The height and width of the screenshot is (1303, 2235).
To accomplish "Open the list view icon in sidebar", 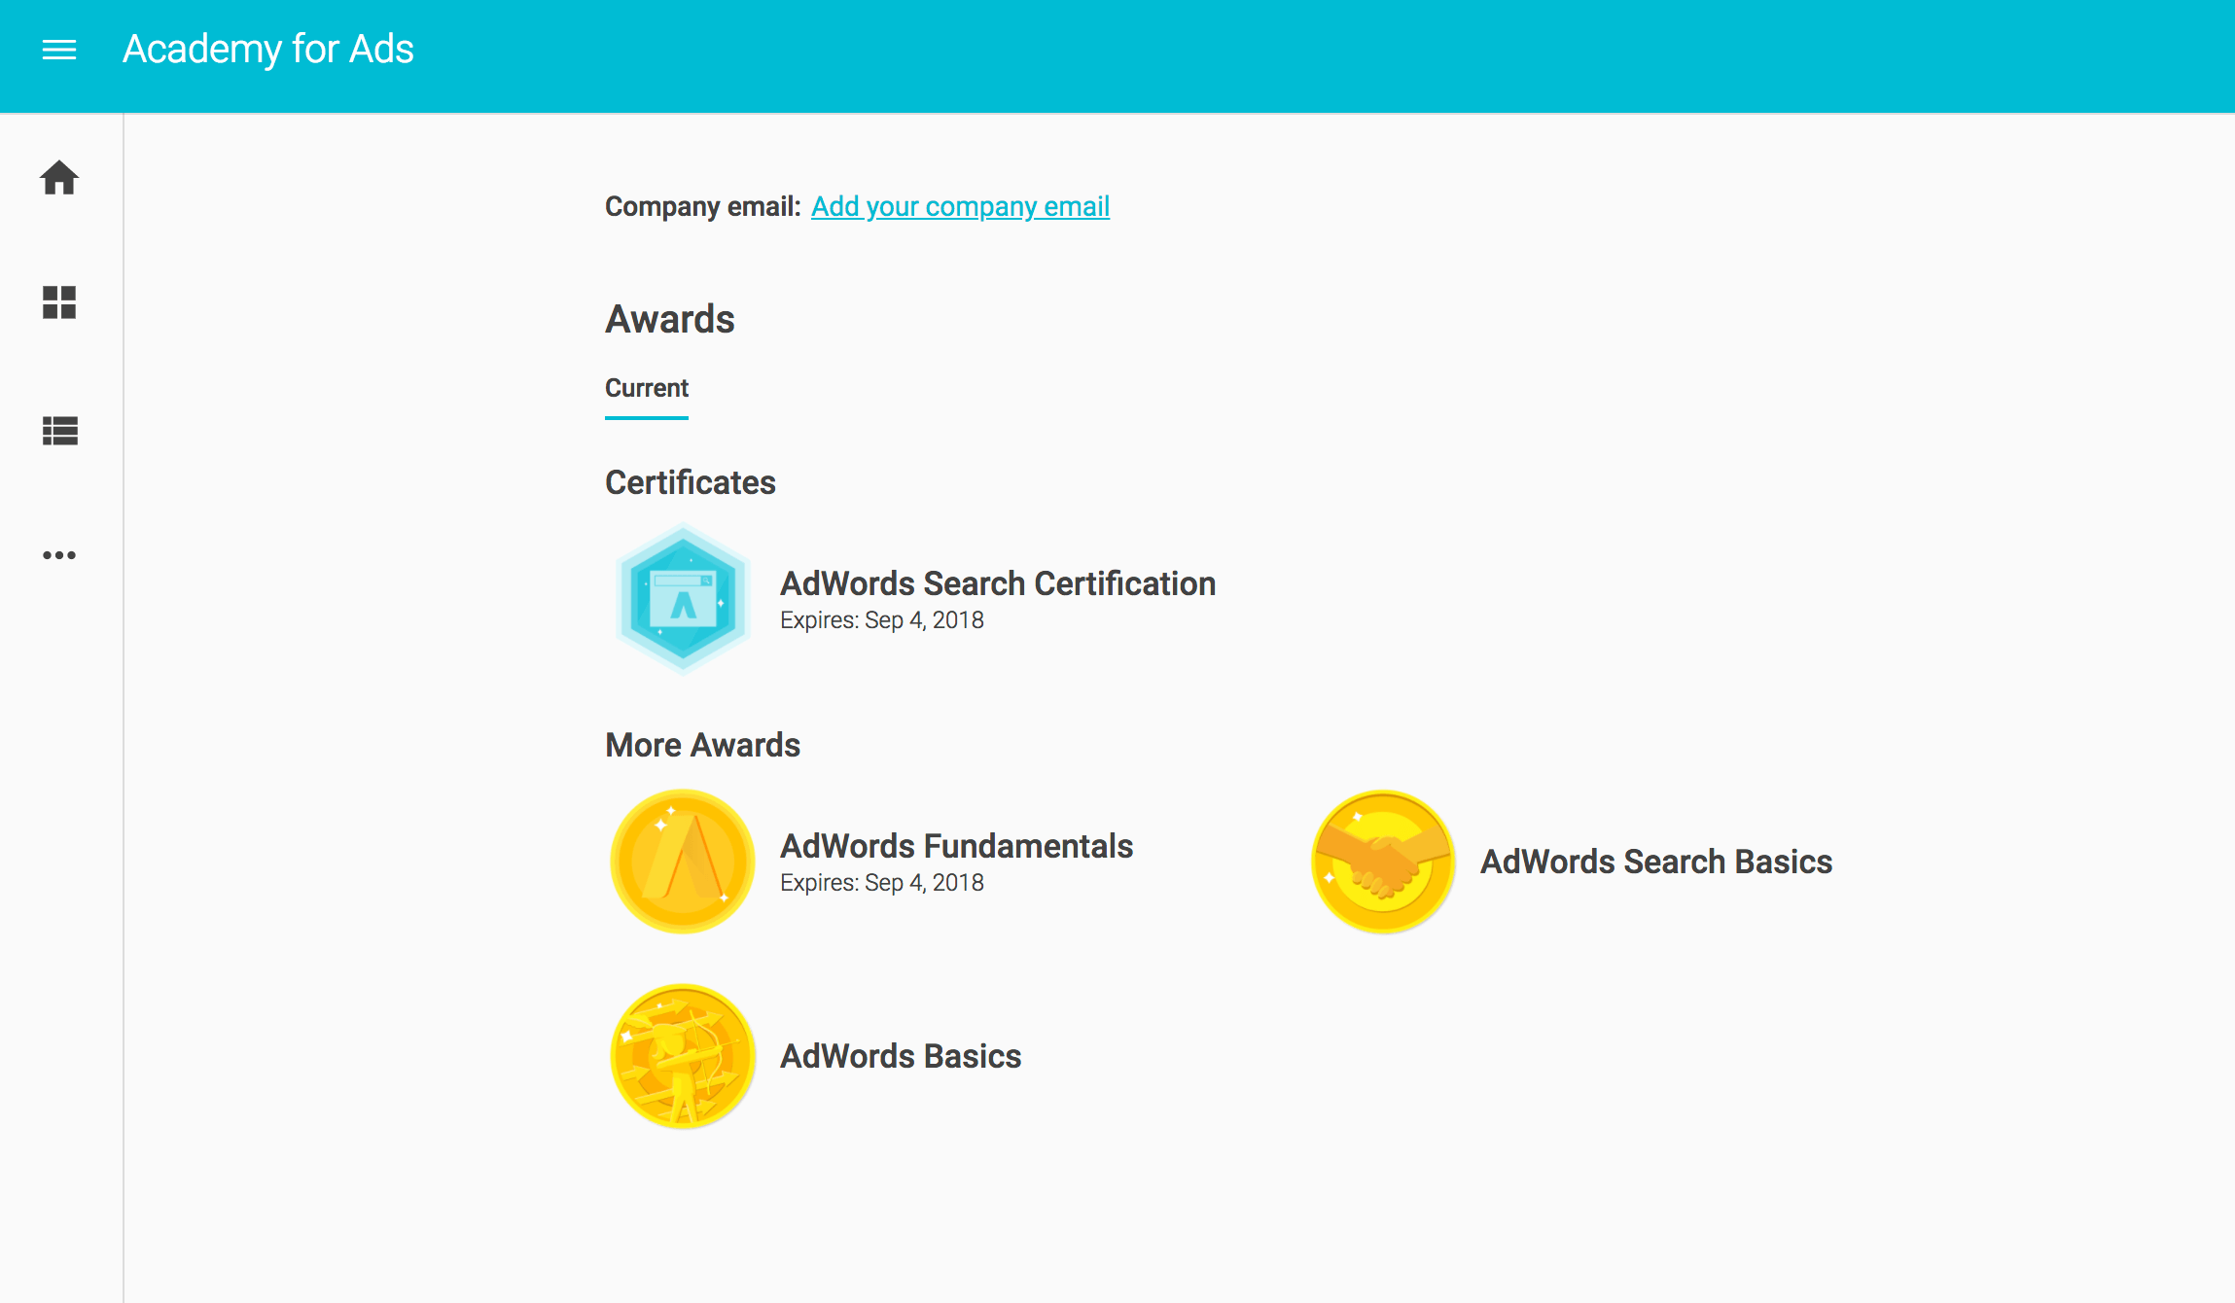I will pos(59,431).
